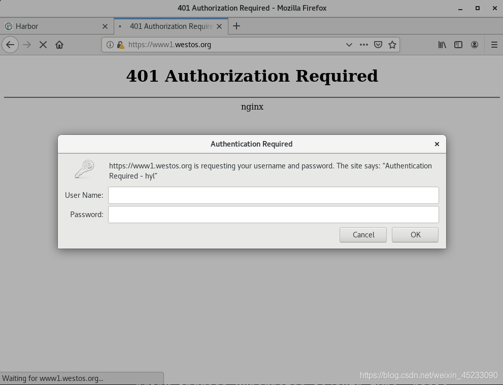Open the Firefox Account menu
Image resolution: width=503 pixels, height=385 pixels.
pyautogui.click(x=475, y=45)
